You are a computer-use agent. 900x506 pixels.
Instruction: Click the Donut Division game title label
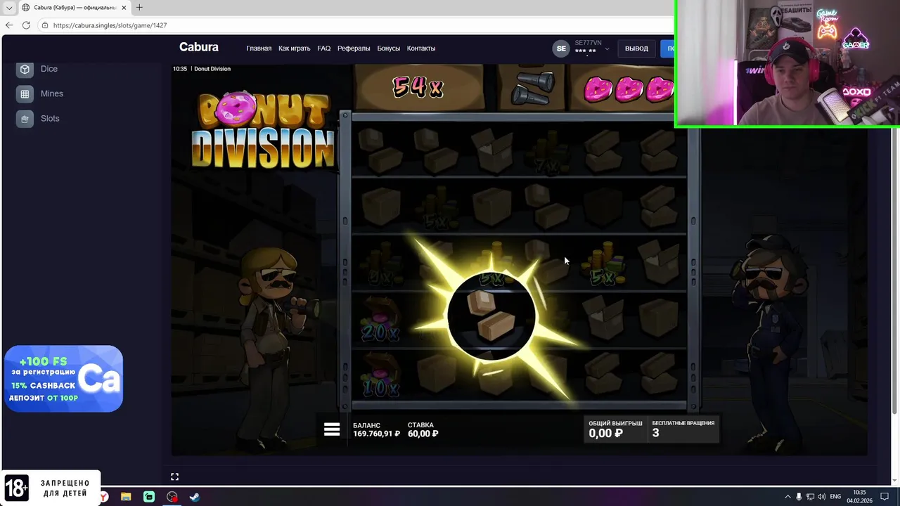click(x=212, y=69)
